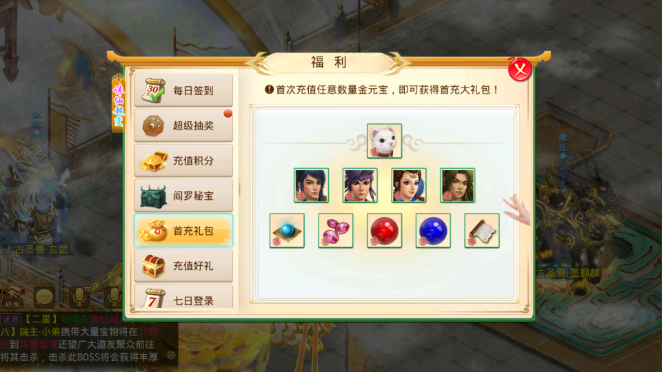Click the blue orb on pedestal reward
The width and height of the screenshot is (662, 372).
(x=287, y=230)
